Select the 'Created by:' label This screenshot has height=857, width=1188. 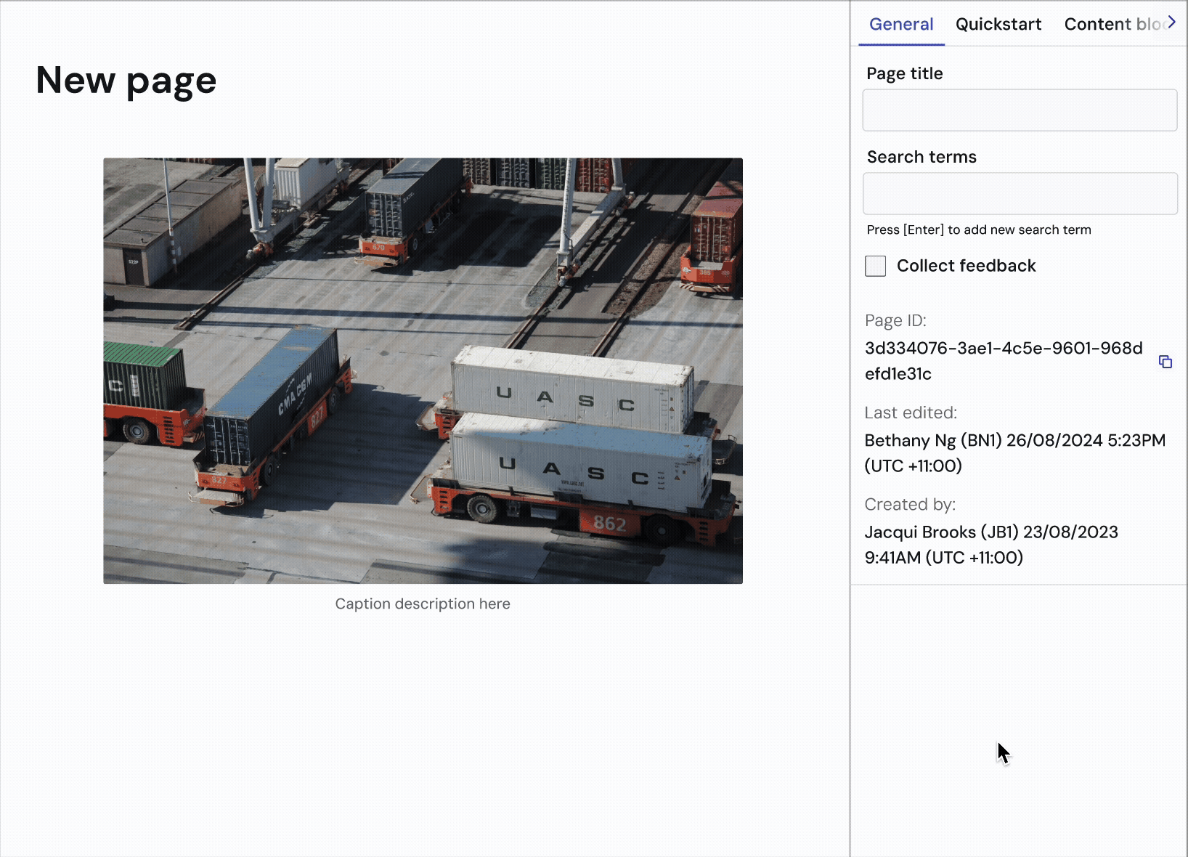point(910,504)
